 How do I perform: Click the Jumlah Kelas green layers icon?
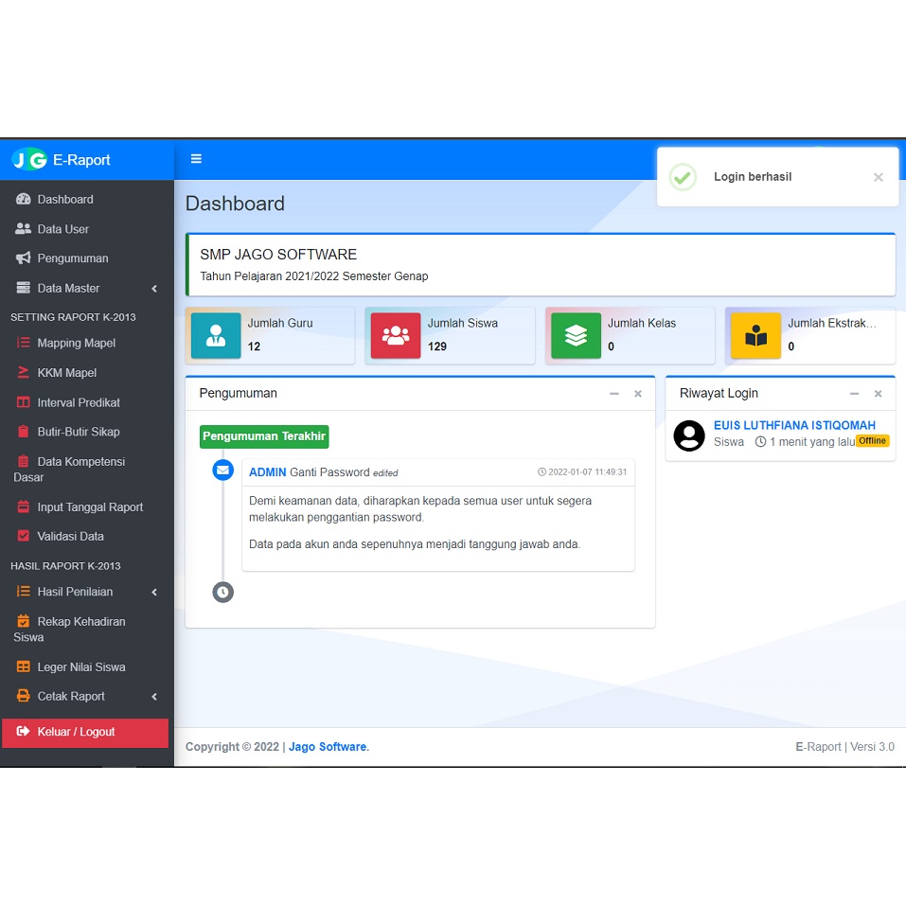point(576,336)
